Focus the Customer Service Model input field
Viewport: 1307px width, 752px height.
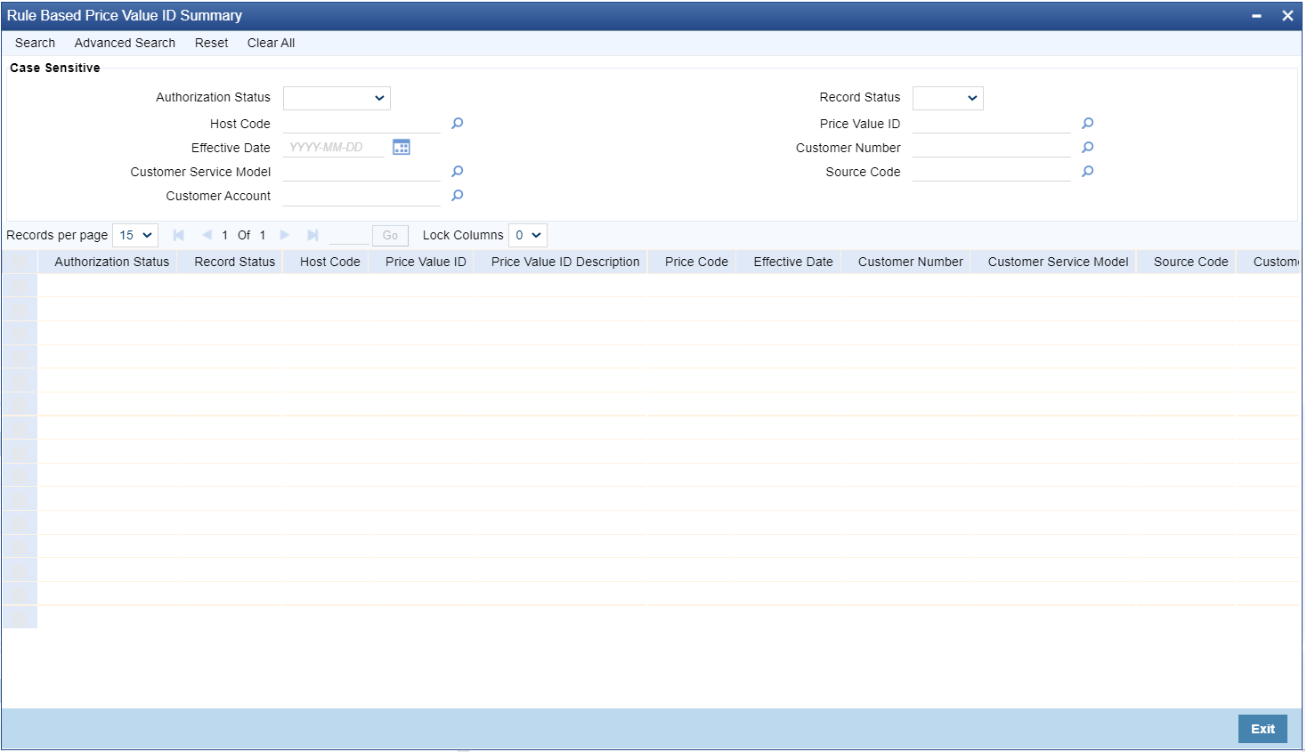(x=361, y=172)
